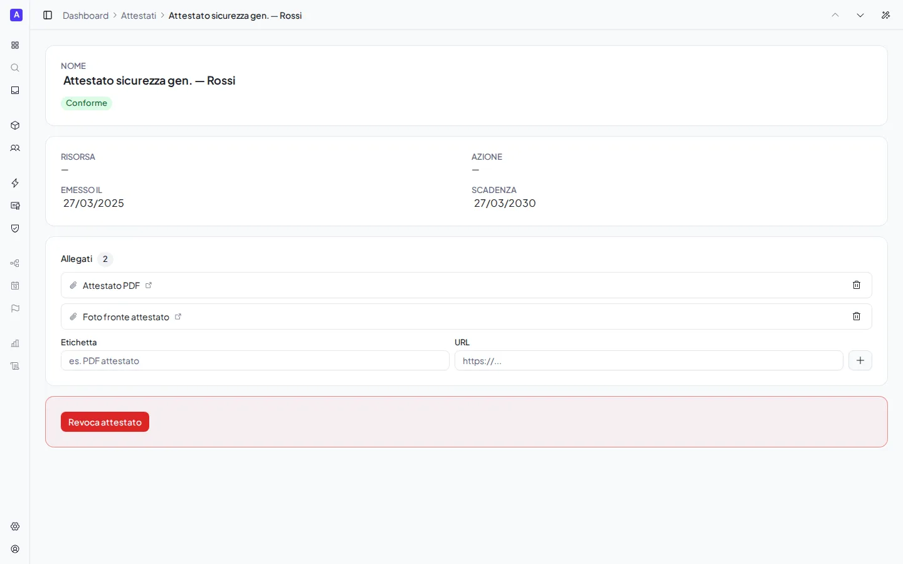The height and width of the screenshot is (564, 903).
Task: Click the Revoca attestato button
Action: click(105, 422)
